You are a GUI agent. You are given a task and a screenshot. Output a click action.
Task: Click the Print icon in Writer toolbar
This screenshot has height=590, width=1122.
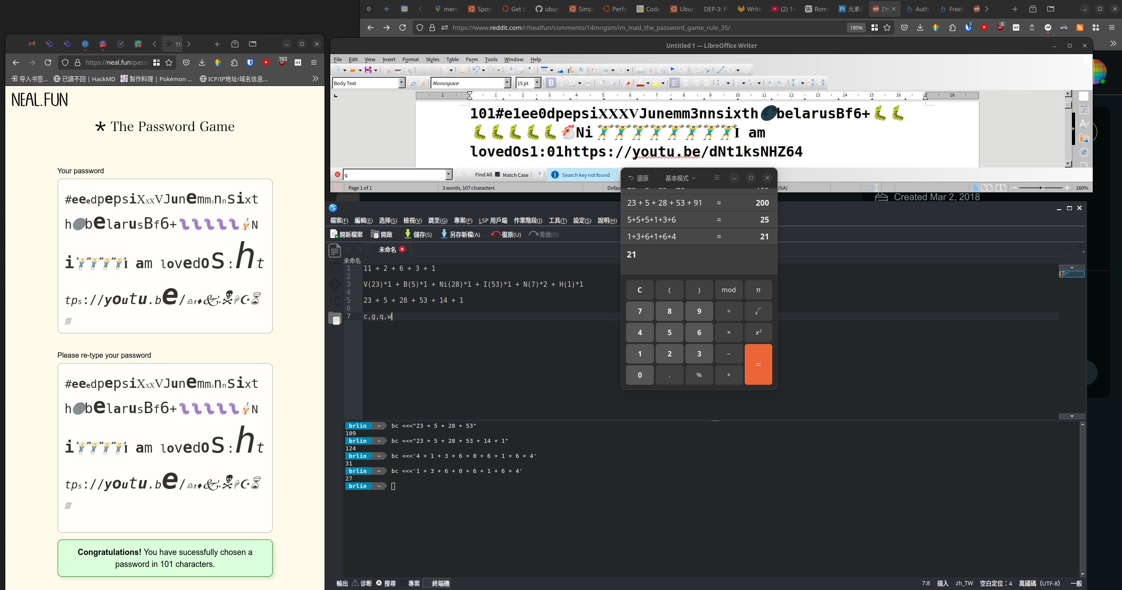pyautogui.click(x=398, y=70)
